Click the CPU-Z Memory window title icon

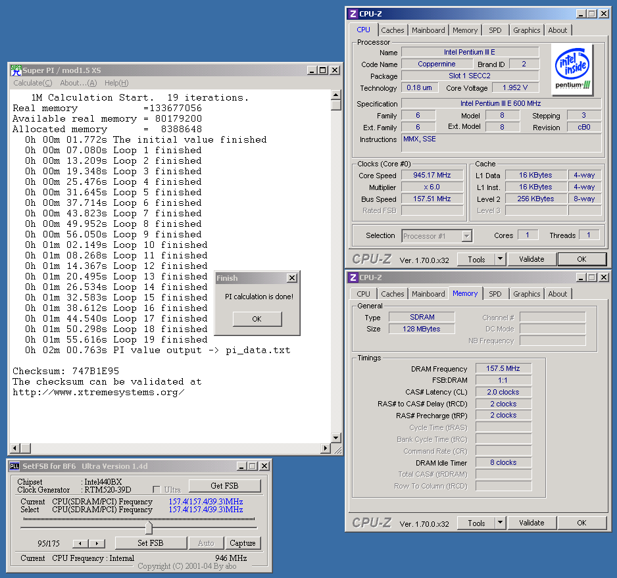pyautogui.click(x=353, y=277)
